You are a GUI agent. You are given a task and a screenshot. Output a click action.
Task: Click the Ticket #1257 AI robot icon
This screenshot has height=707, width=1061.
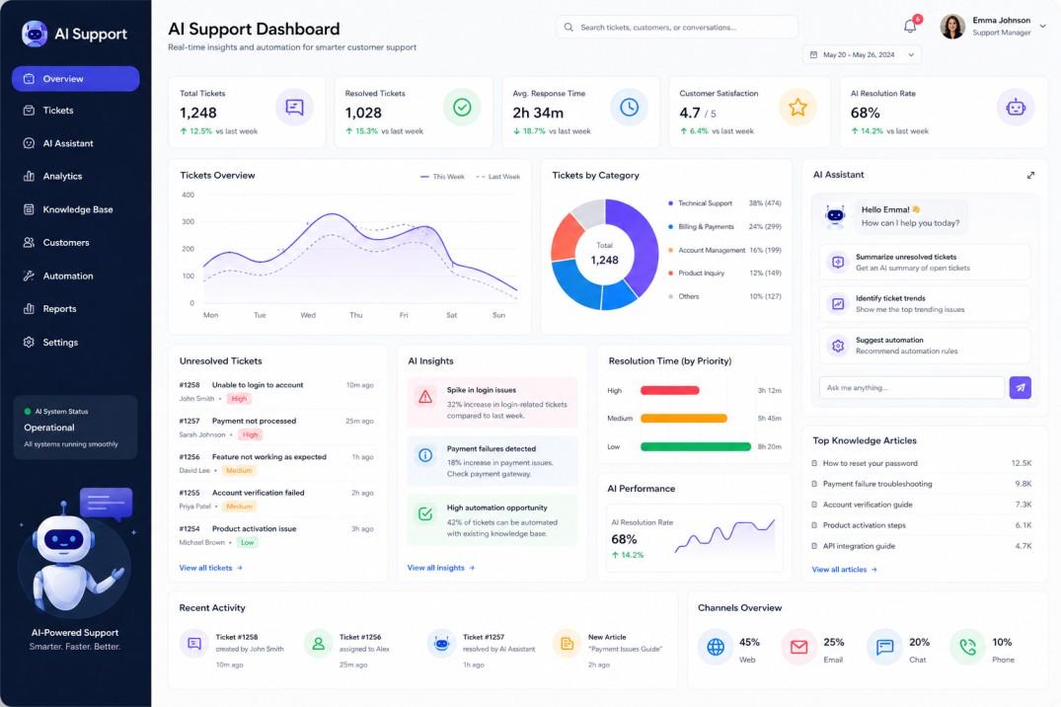(x=442, y=644)
